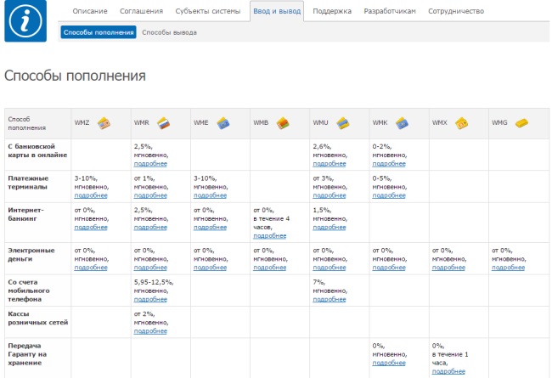The image size is (552, 378).
Task: Click the WMB wallet icon
Action: (282, 123)
